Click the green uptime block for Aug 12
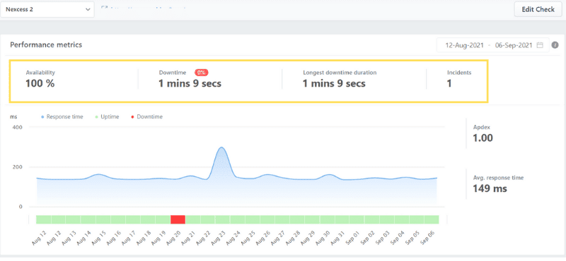 point(44,219)
